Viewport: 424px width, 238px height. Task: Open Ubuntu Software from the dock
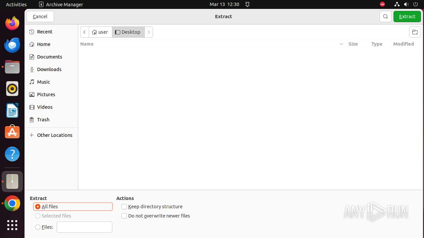12,132
